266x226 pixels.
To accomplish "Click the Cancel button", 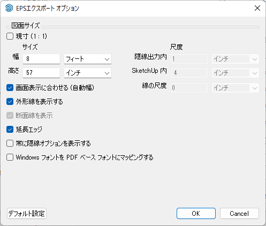I will [x=239, y=213].
